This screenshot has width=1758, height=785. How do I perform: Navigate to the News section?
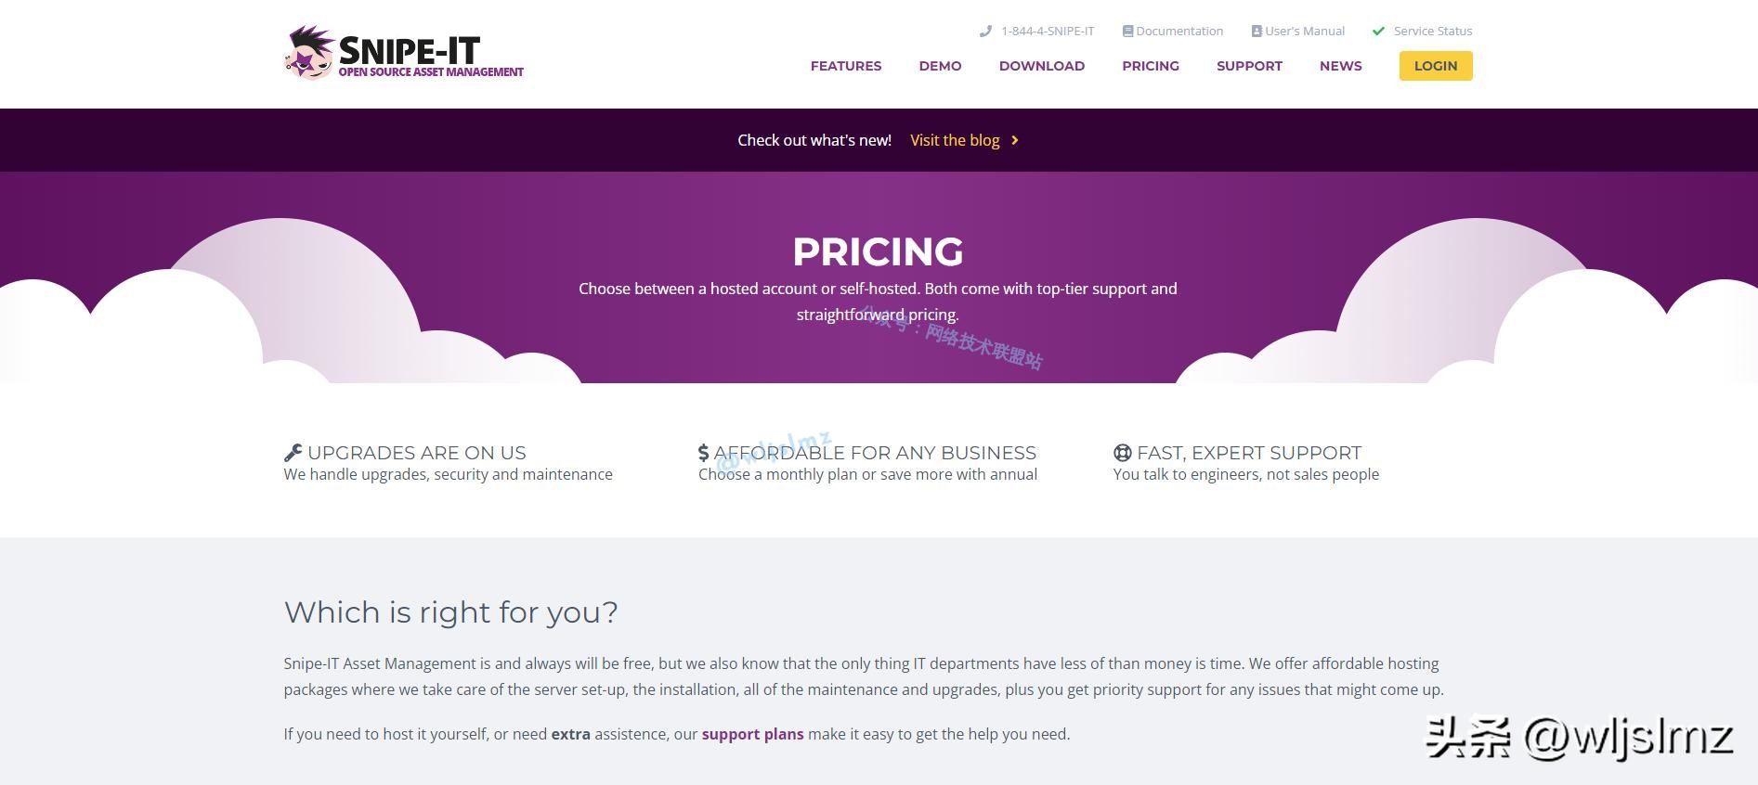pos(1341,66)
